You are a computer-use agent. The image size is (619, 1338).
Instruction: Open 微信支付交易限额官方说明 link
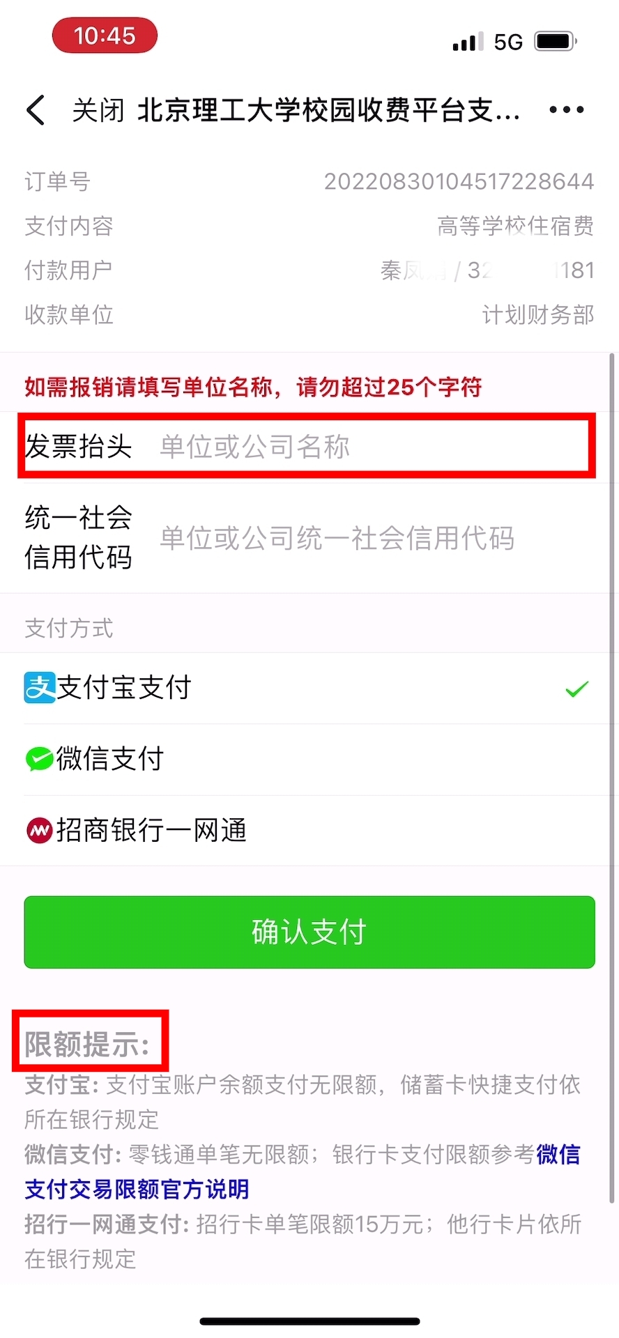tap(303, 1172)
